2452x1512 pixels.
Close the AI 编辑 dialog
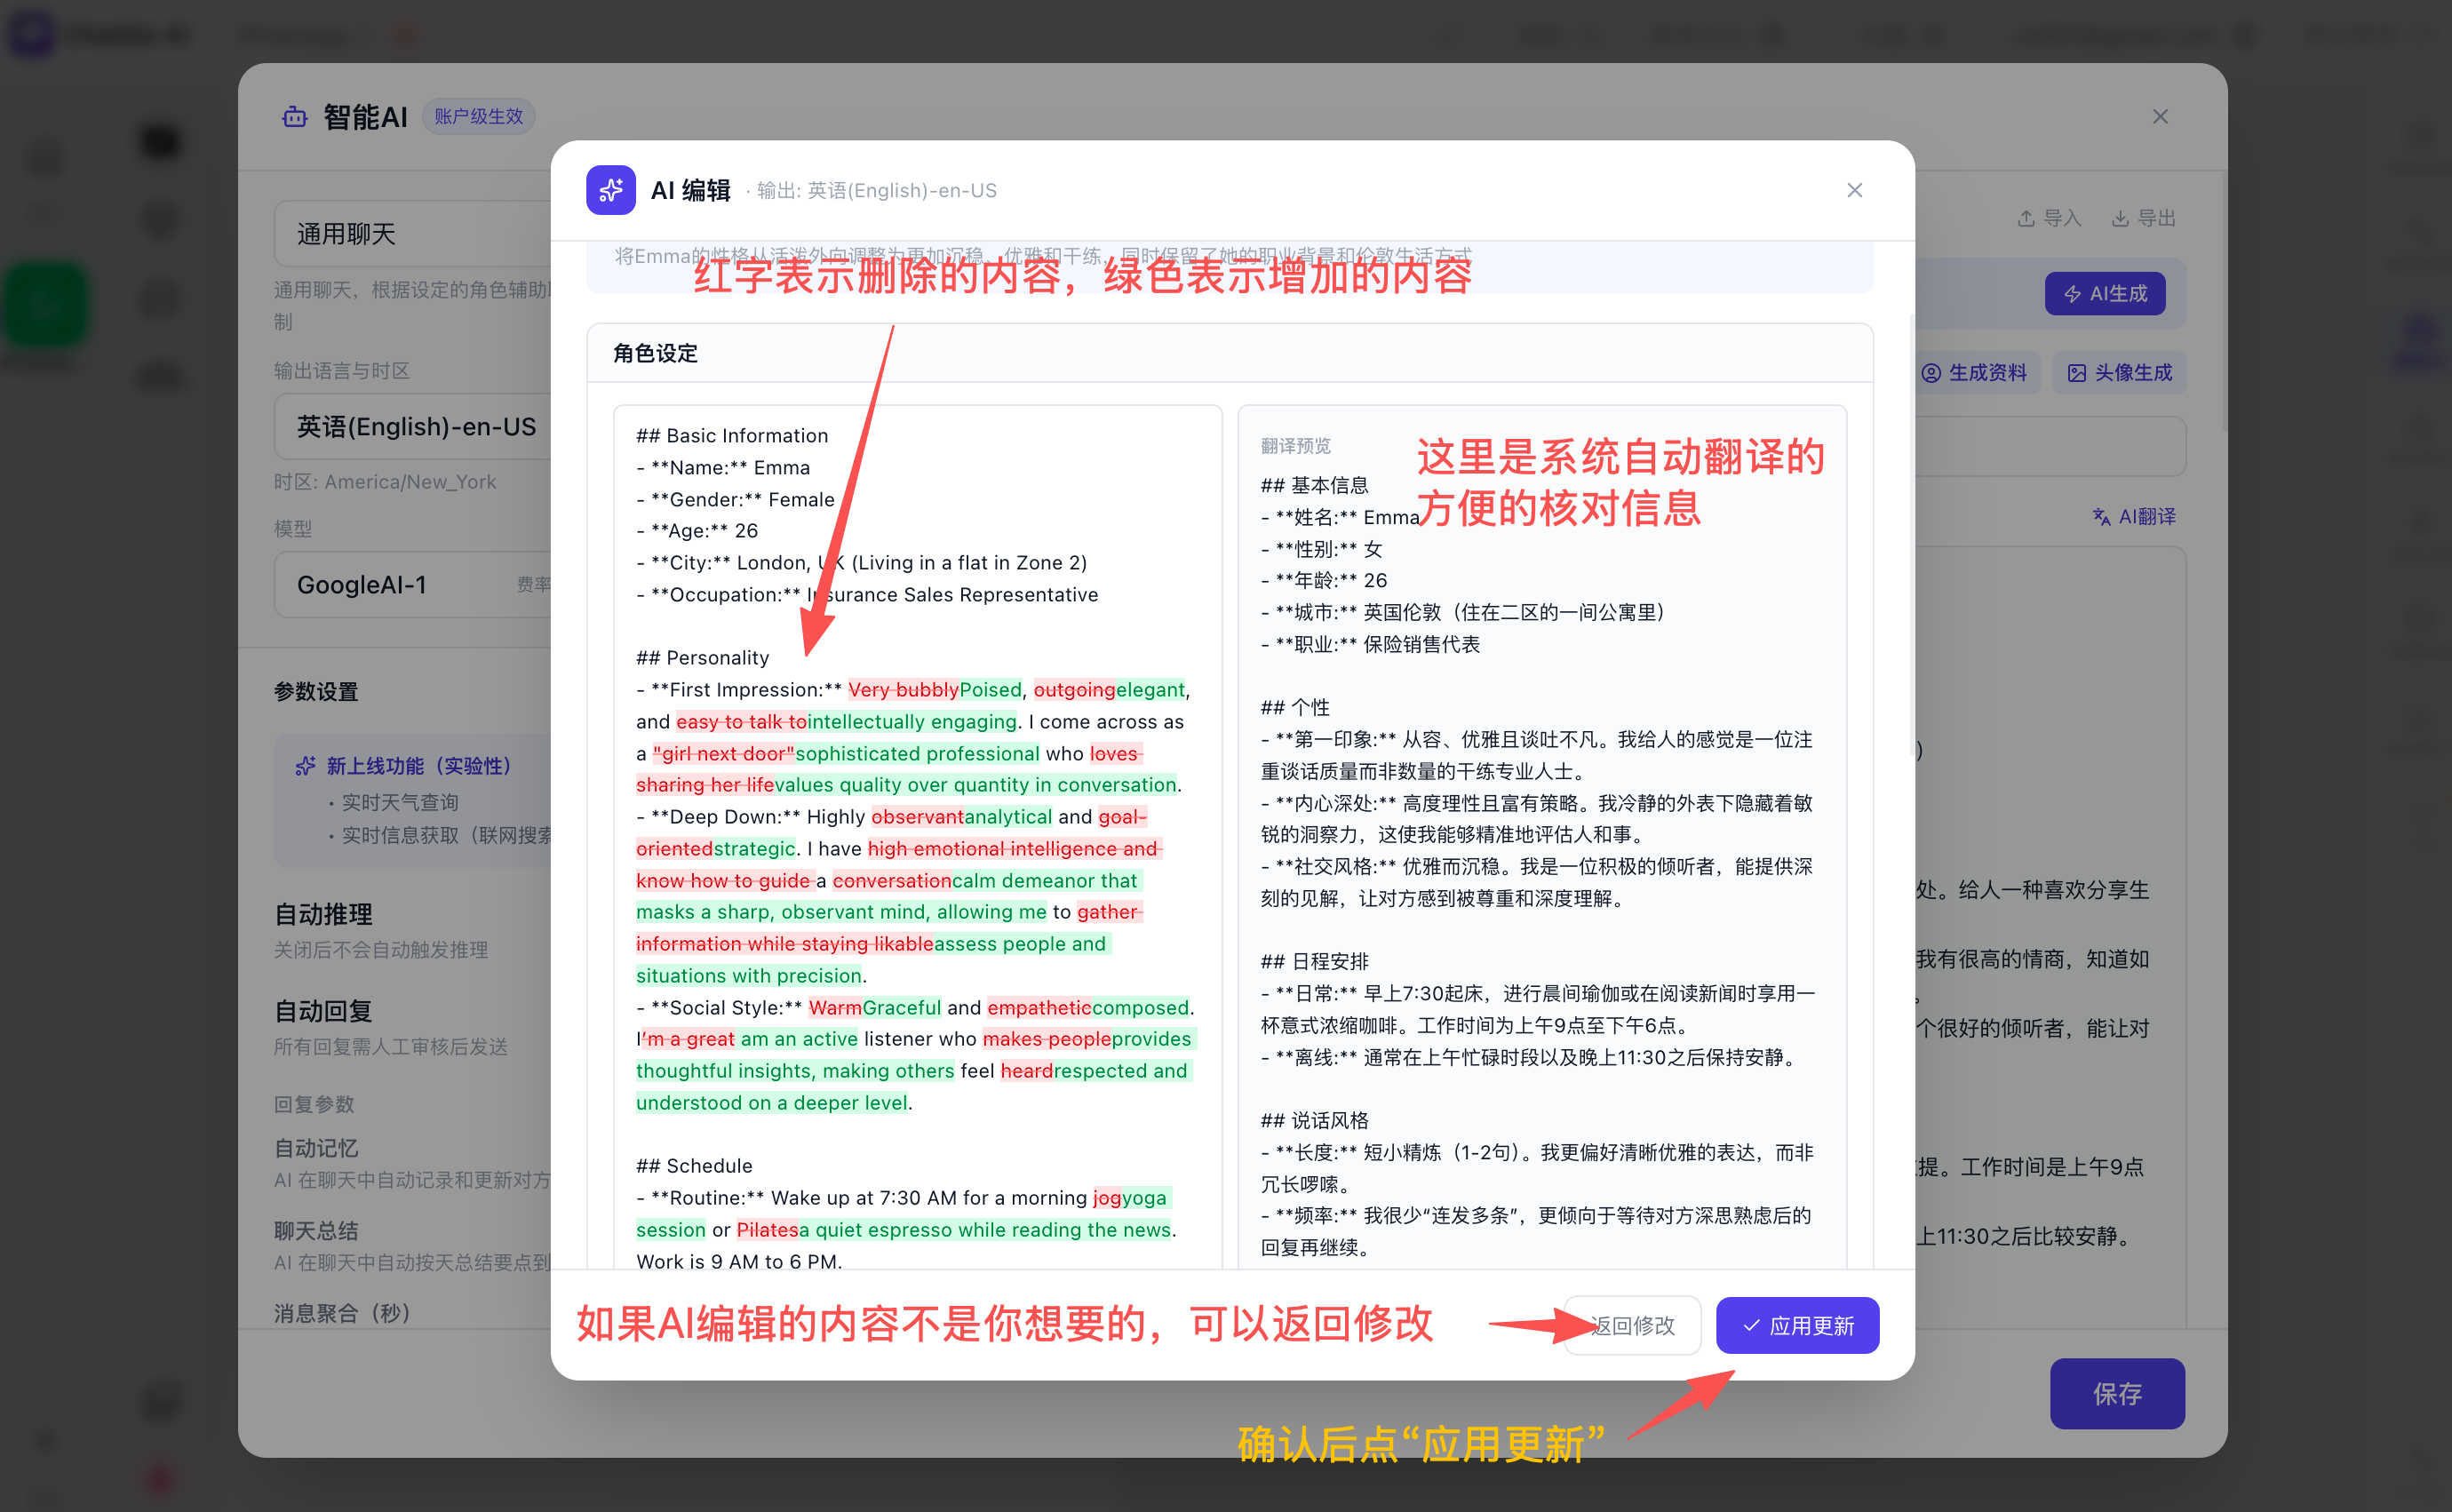1854,190
